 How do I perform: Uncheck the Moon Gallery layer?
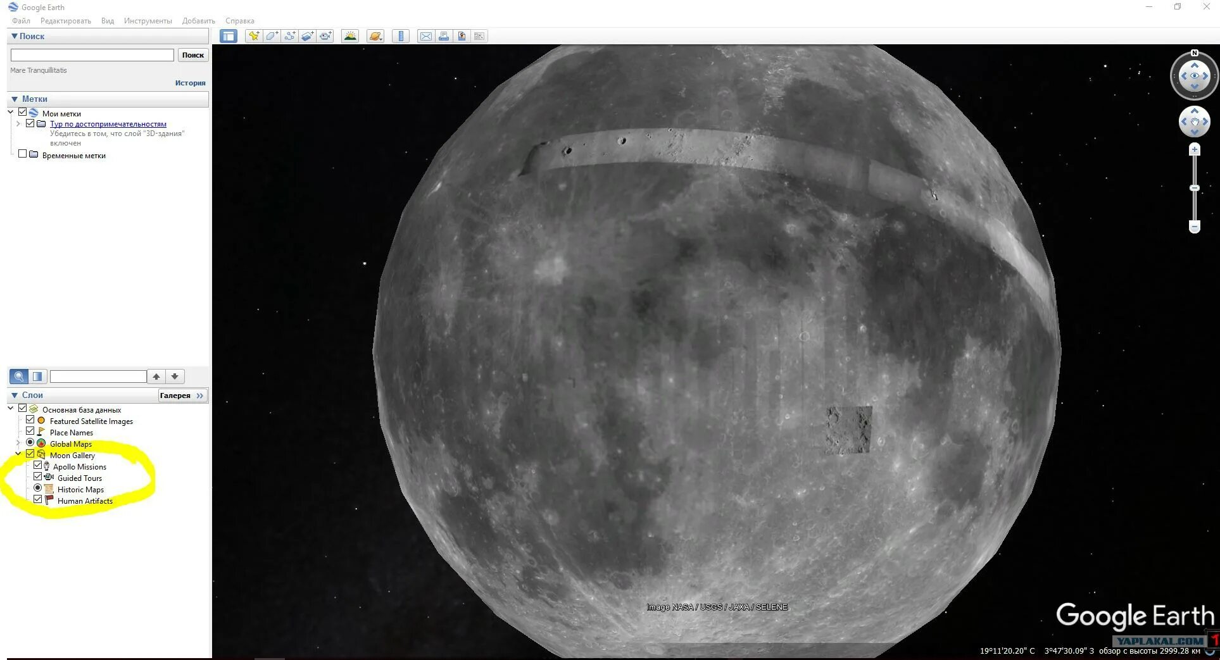tap(30, 454)
